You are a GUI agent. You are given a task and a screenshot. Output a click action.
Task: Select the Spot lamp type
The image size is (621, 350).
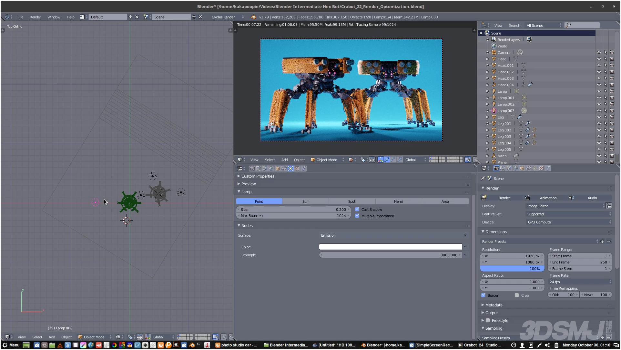(x=352, y=201)
